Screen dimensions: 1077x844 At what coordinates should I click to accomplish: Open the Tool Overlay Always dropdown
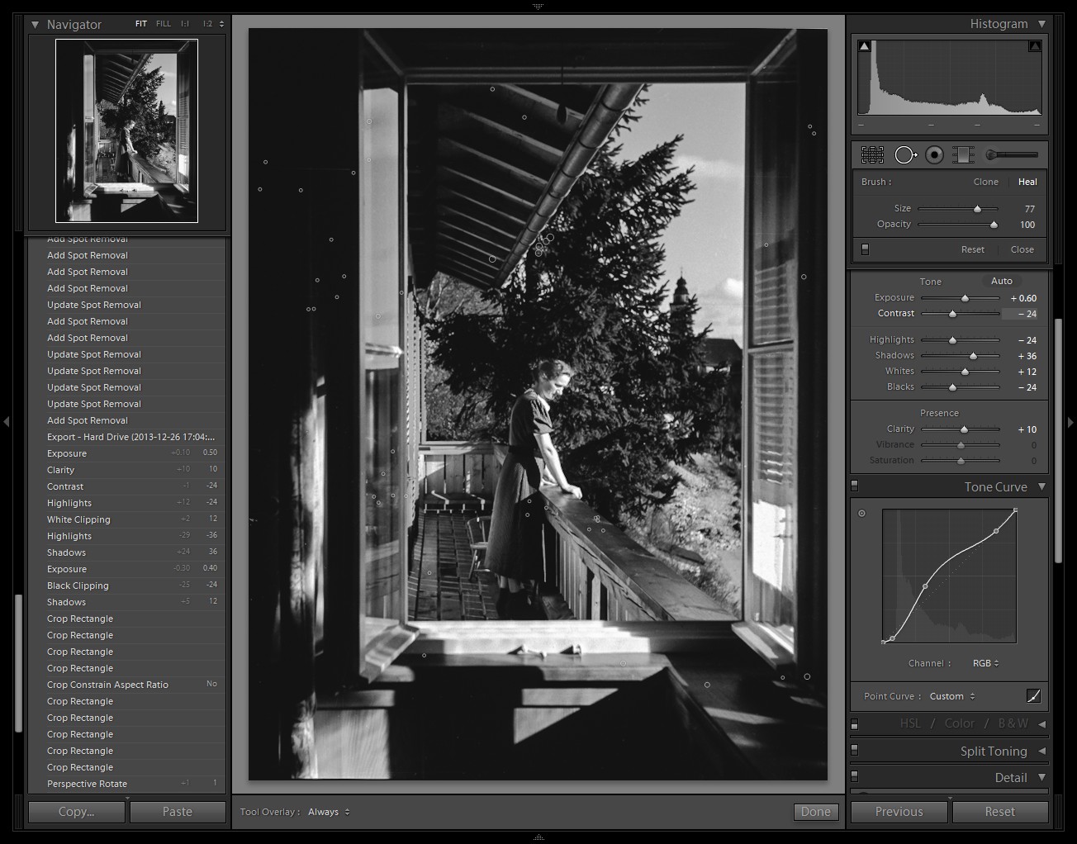[x=329, y=812]
